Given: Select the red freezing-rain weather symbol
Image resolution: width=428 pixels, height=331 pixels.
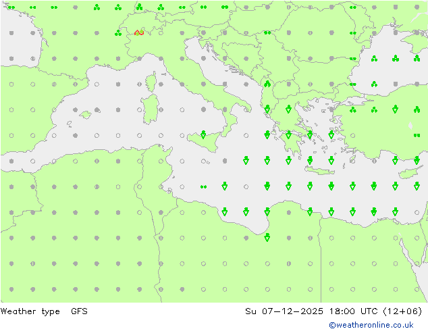Looking at the screenshot, I should 139,33.
